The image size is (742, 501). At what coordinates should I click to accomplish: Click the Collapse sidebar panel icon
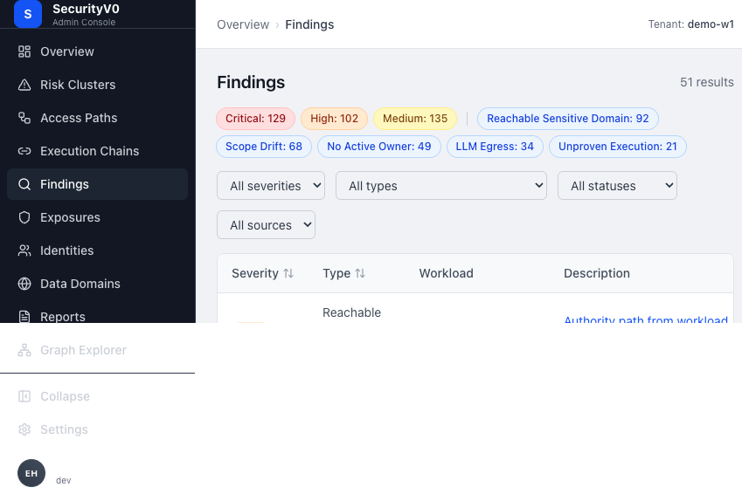(24, 396)
